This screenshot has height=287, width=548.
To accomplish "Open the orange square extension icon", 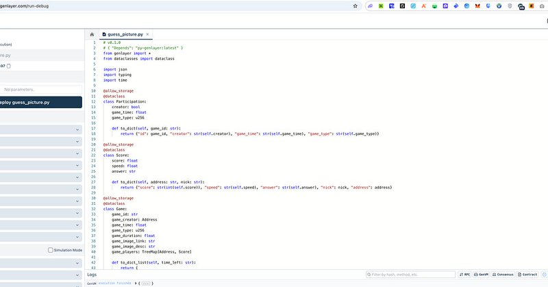I will [x=532, y=6].
